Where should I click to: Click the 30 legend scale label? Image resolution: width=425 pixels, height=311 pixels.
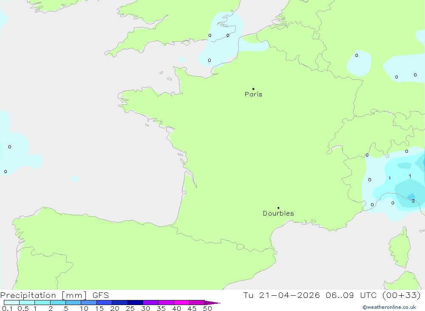click(x=145, y=308)
